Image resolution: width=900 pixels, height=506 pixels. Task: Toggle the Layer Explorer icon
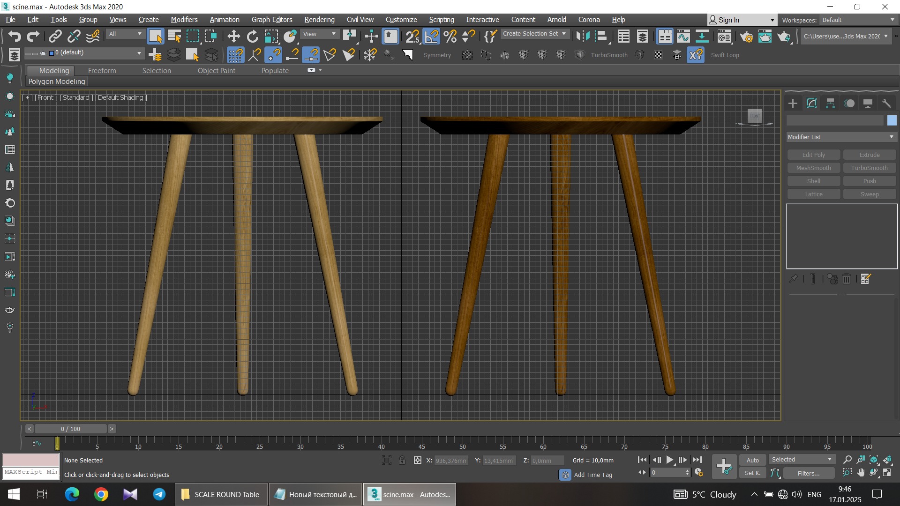(x=643, y=36)
